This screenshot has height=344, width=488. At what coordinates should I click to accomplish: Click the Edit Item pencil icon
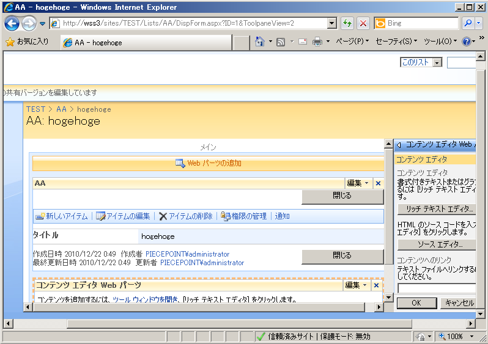[100, 216]
